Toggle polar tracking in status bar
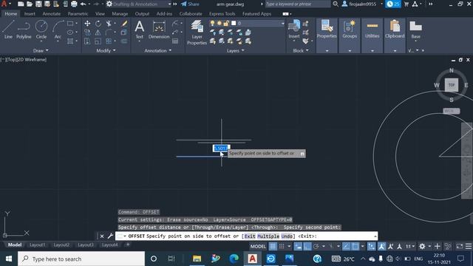The height and width of the screenshot is (266, 473). pos(316,246)
